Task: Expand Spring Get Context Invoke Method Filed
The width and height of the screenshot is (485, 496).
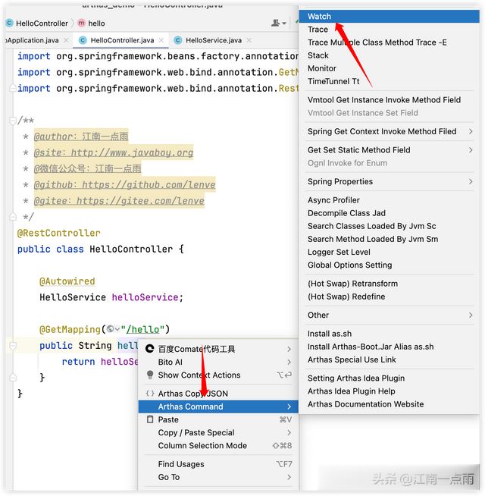Action: (x=389, y=131)
